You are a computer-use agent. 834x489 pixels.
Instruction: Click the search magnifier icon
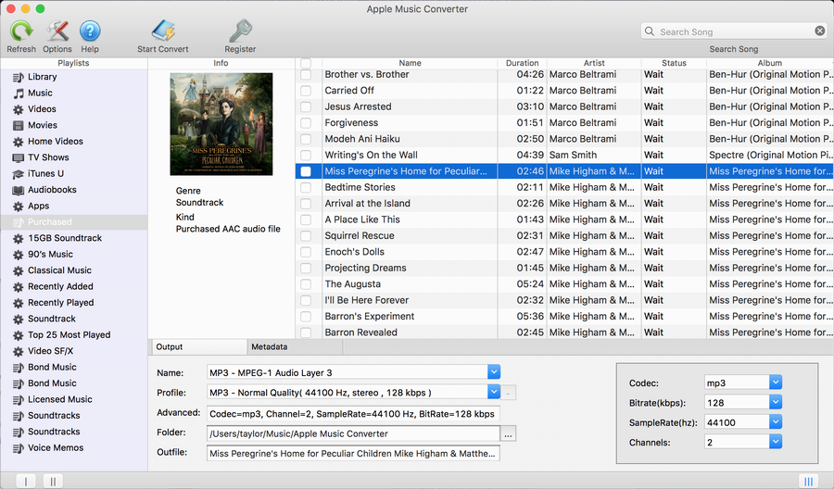[650, 31]
